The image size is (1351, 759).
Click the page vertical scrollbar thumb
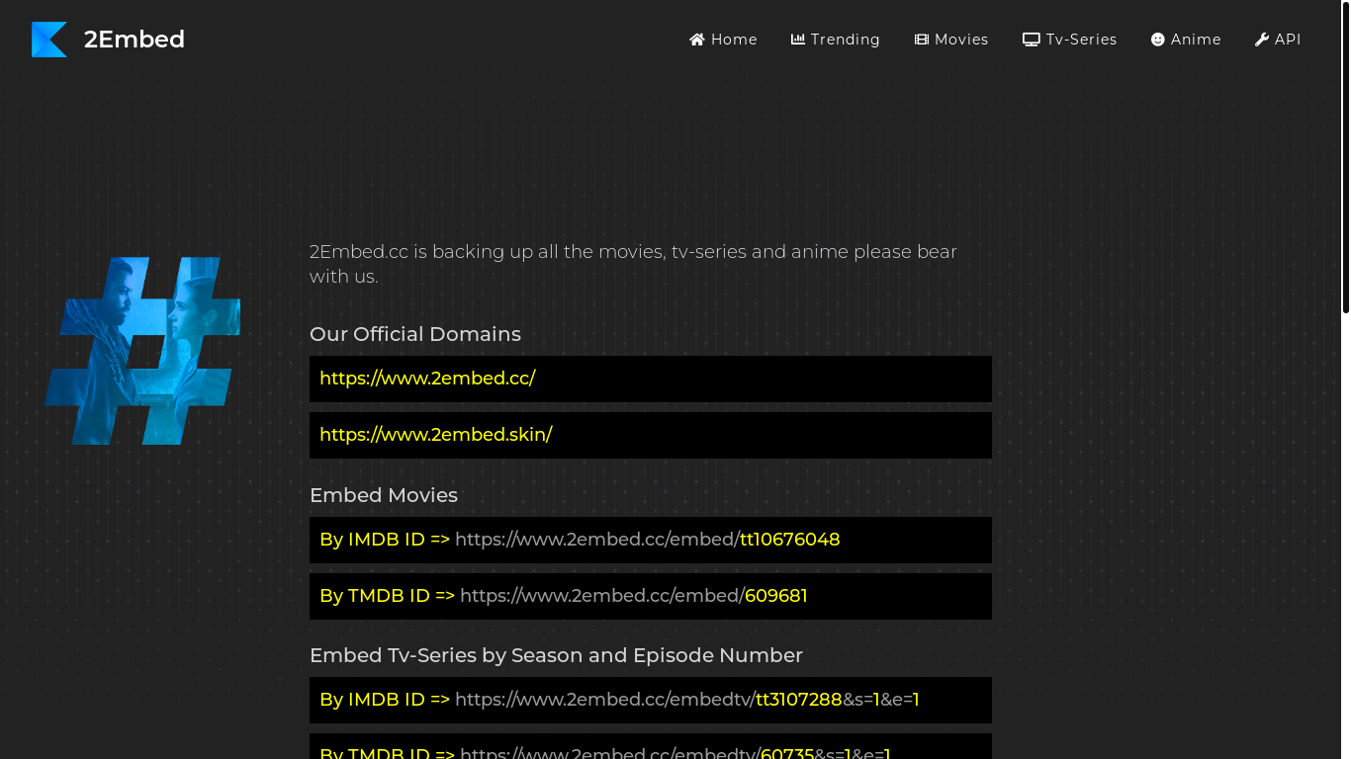click(x=1345, y=158)
